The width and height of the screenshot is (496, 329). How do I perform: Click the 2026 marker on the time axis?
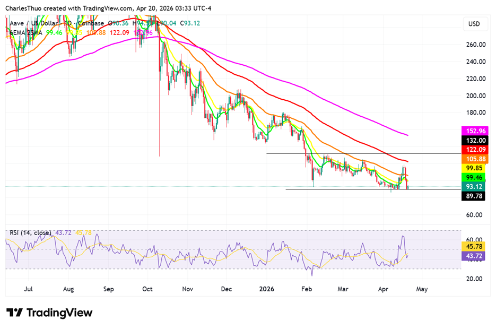pos(266,290)
